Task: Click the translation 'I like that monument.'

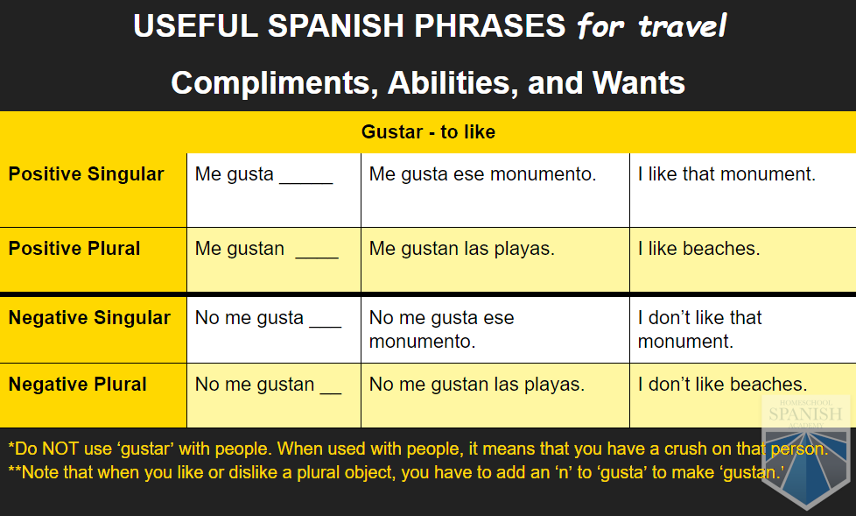Action: pos(726,174)
